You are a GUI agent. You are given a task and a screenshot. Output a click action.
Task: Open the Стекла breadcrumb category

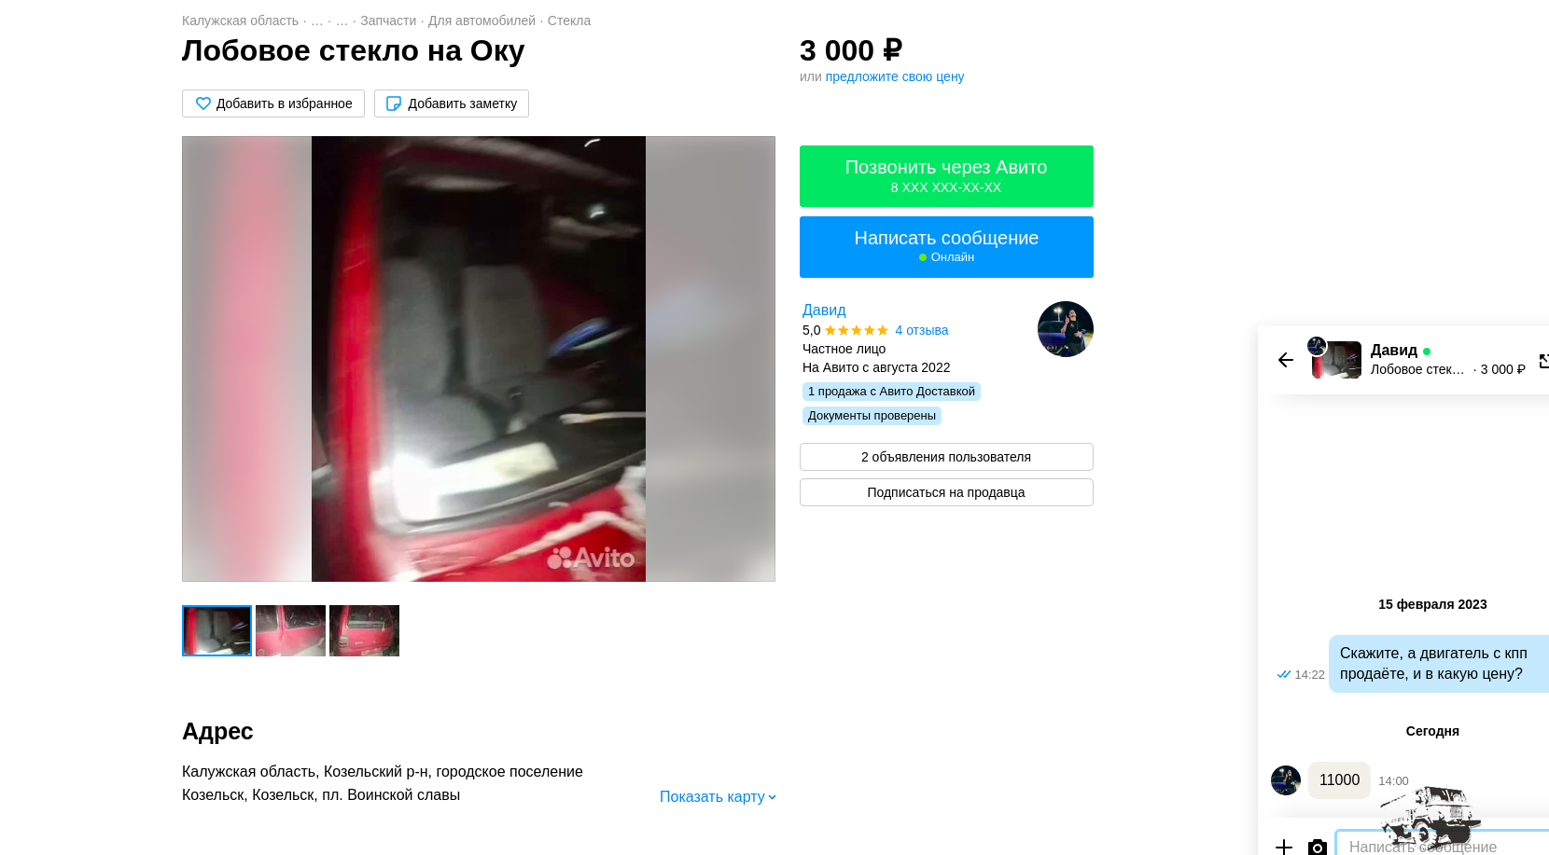click(x=569, y=21)
